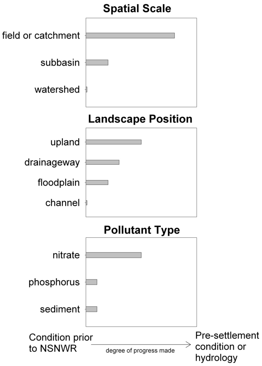The width and height of the screenshot is (262, 366).
Task: Click the 'Pollutant Type' chart title
Action: (x=142, y=230)
